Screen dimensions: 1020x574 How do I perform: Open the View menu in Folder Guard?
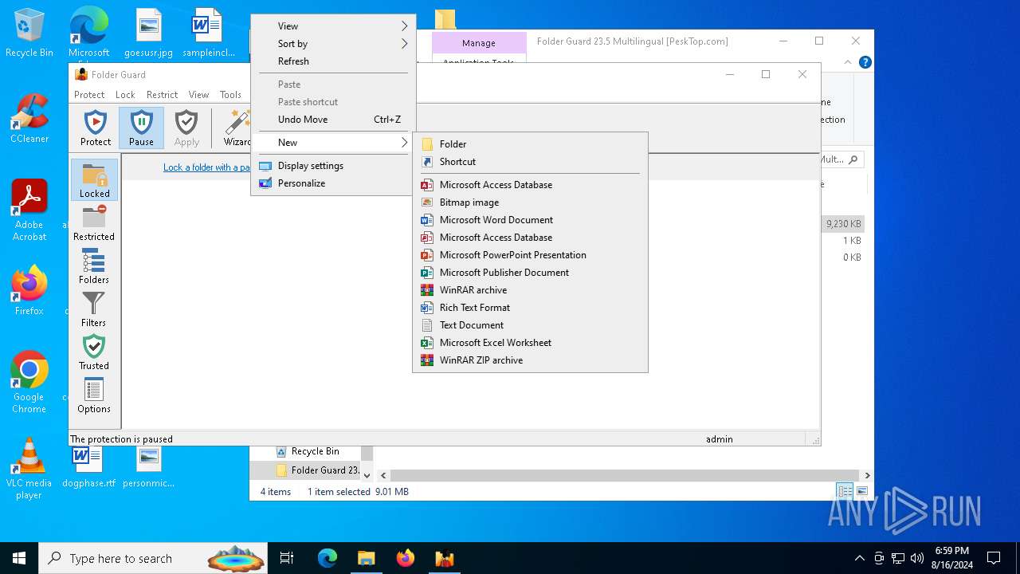pyautogui.click(x=198, y=94)
